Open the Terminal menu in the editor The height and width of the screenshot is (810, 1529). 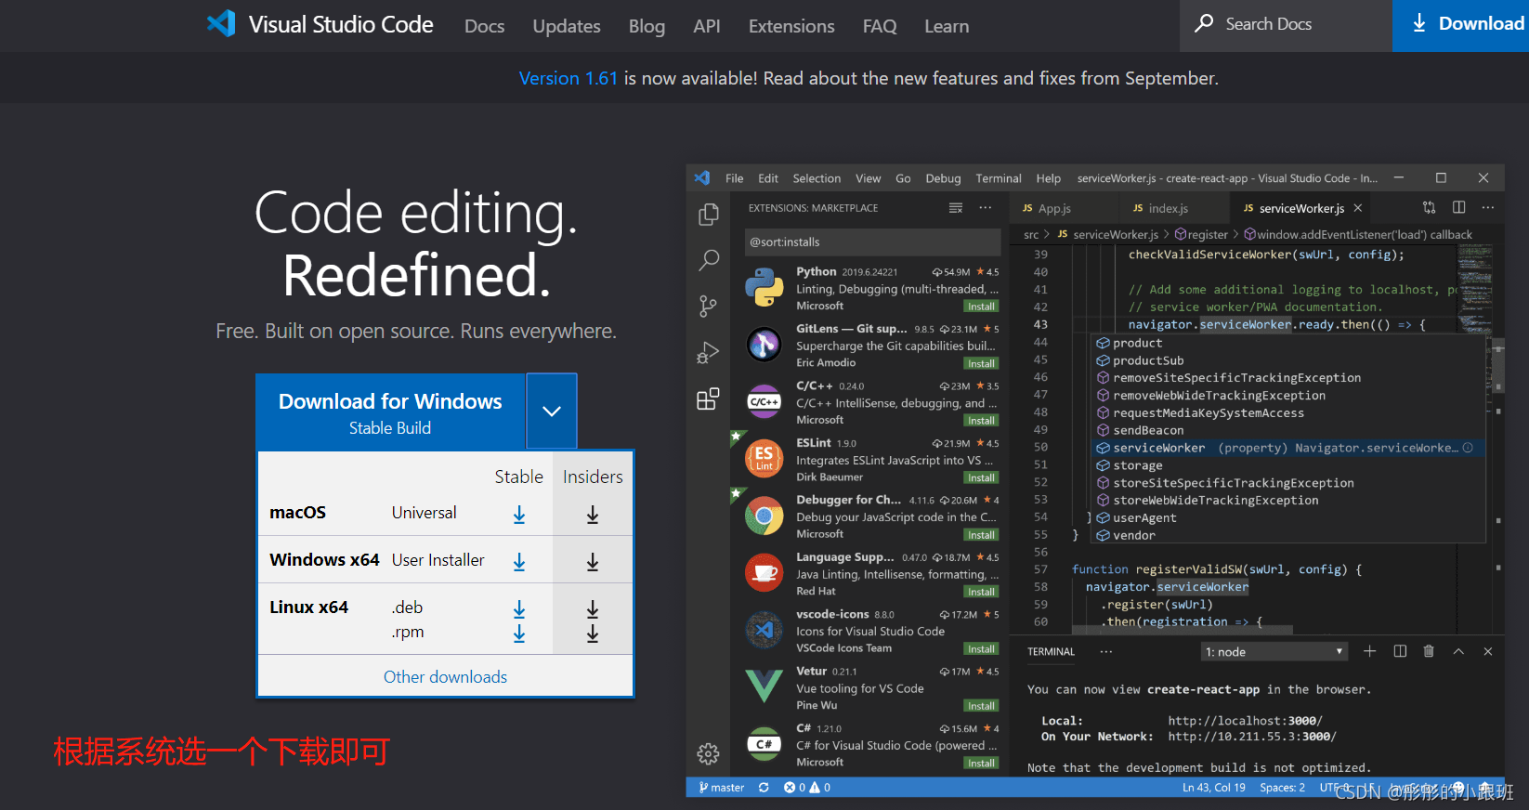[x=998, y=178]
